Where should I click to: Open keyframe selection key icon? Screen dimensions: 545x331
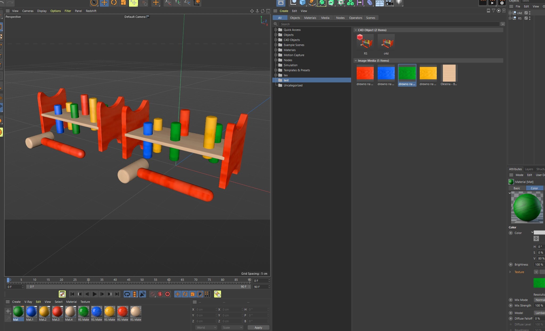pyautogui.click(x=62, y=294)
